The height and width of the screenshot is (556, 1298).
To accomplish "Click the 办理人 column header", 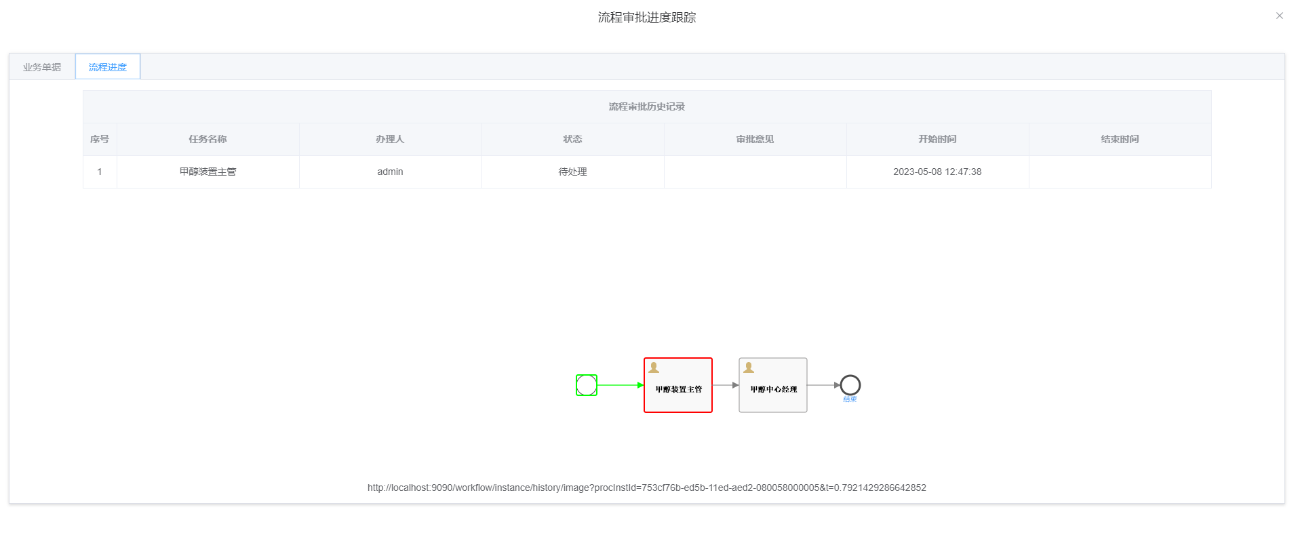I will (390, 139).
